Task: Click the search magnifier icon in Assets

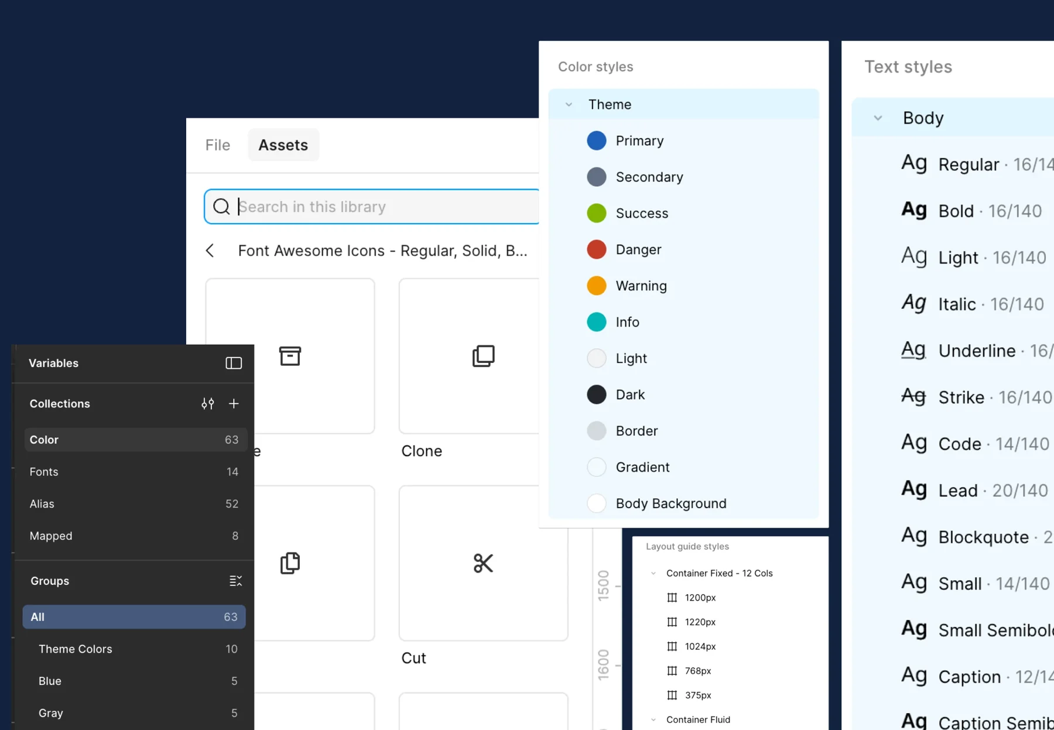Action: pyautogui.click(x=221, y=207)
